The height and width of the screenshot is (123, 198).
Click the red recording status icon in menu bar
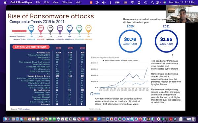pos(91,3)
